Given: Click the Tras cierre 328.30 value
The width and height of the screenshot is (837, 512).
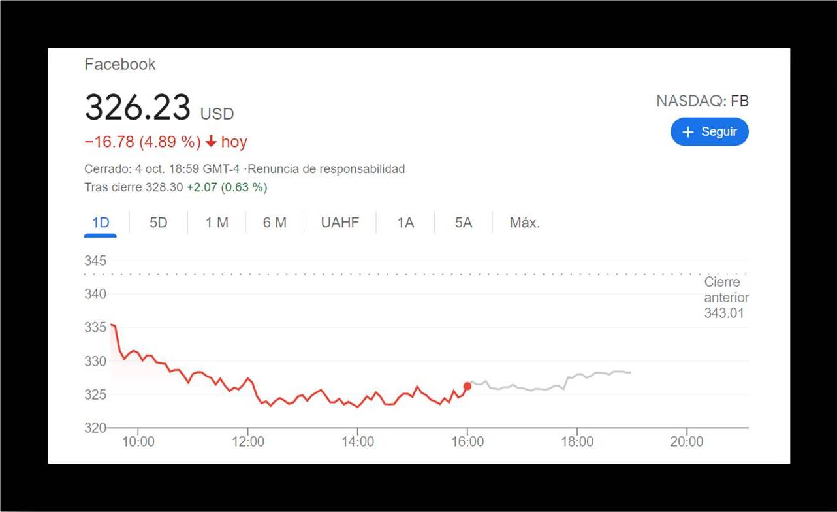Looking at the screenshot, I should pyautogui.click(x=134, y=187).
